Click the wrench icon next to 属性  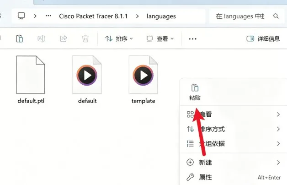point(190,177)
